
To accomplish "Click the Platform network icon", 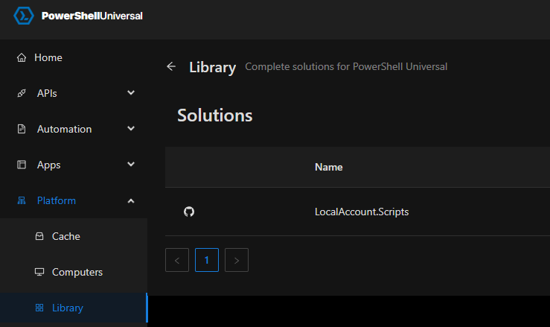I will [22, 200].
